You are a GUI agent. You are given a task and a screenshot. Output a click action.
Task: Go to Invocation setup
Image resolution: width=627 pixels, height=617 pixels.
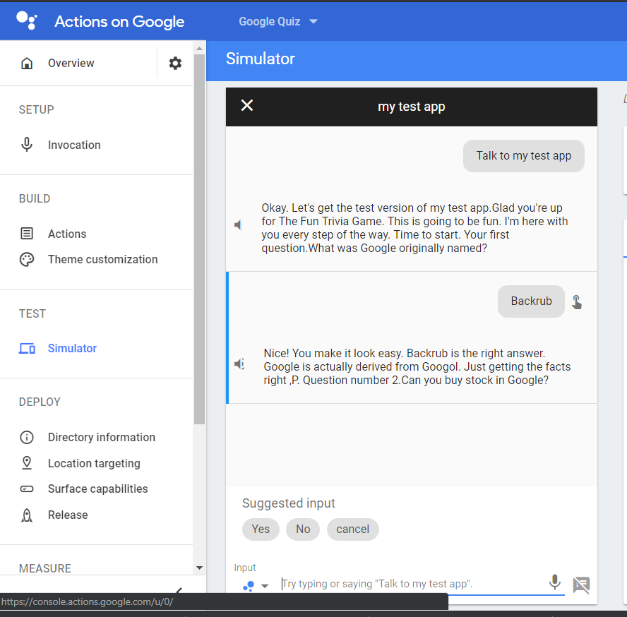(x=74, y=145)
